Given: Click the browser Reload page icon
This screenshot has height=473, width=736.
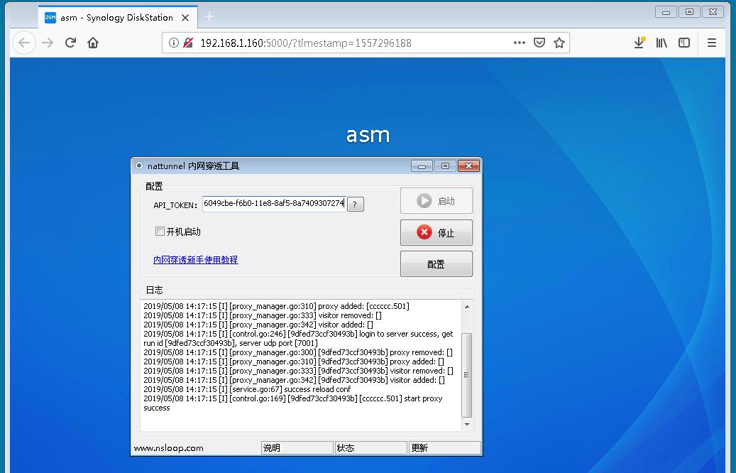Looking at the screenshot, I should coord(70,43).
